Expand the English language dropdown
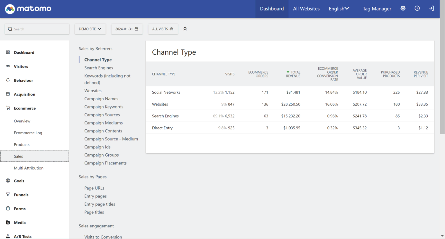 [339, 8]
